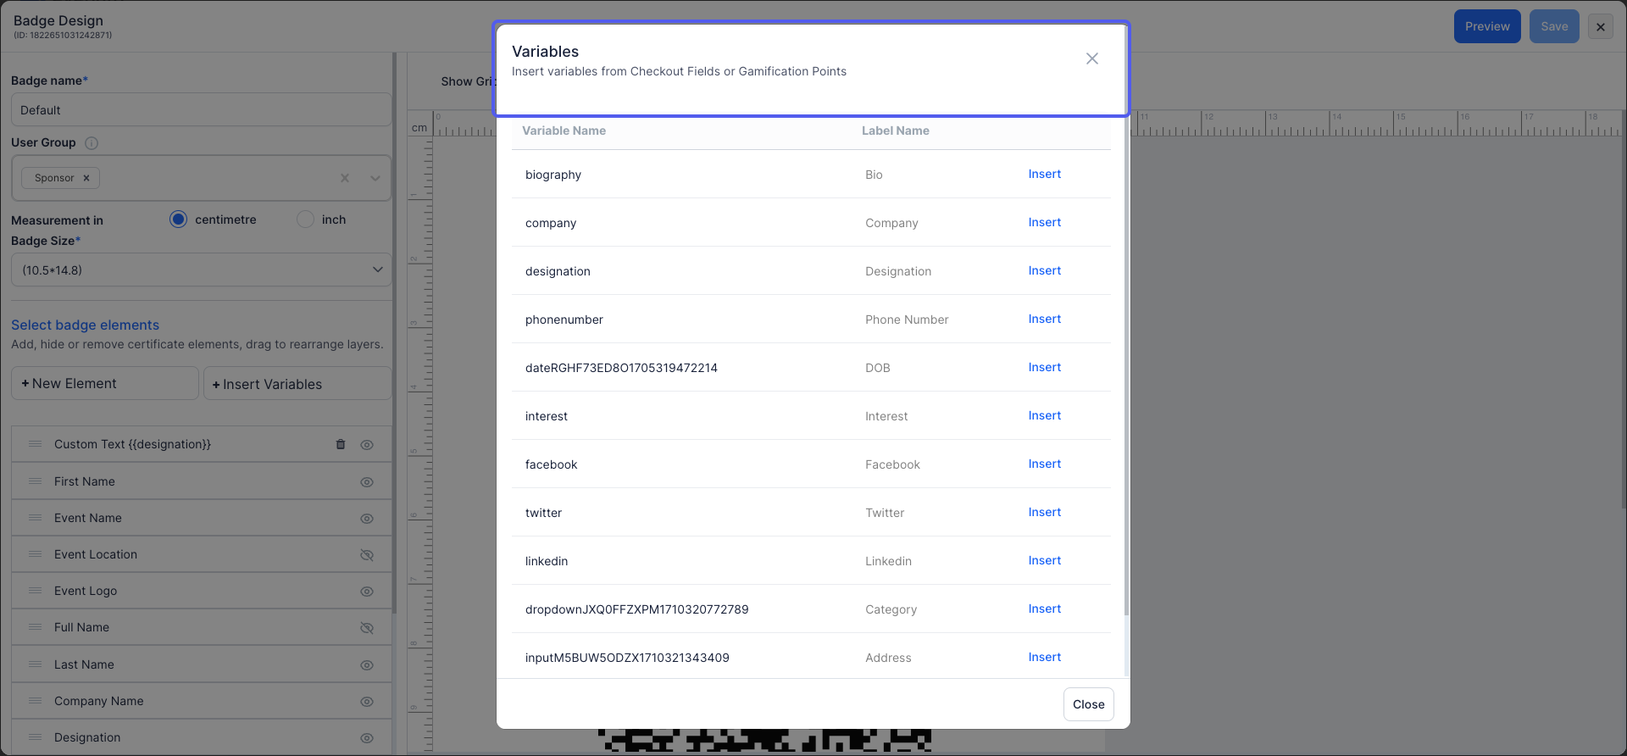
Task: Click the New Element button
Action: (105, 383)
